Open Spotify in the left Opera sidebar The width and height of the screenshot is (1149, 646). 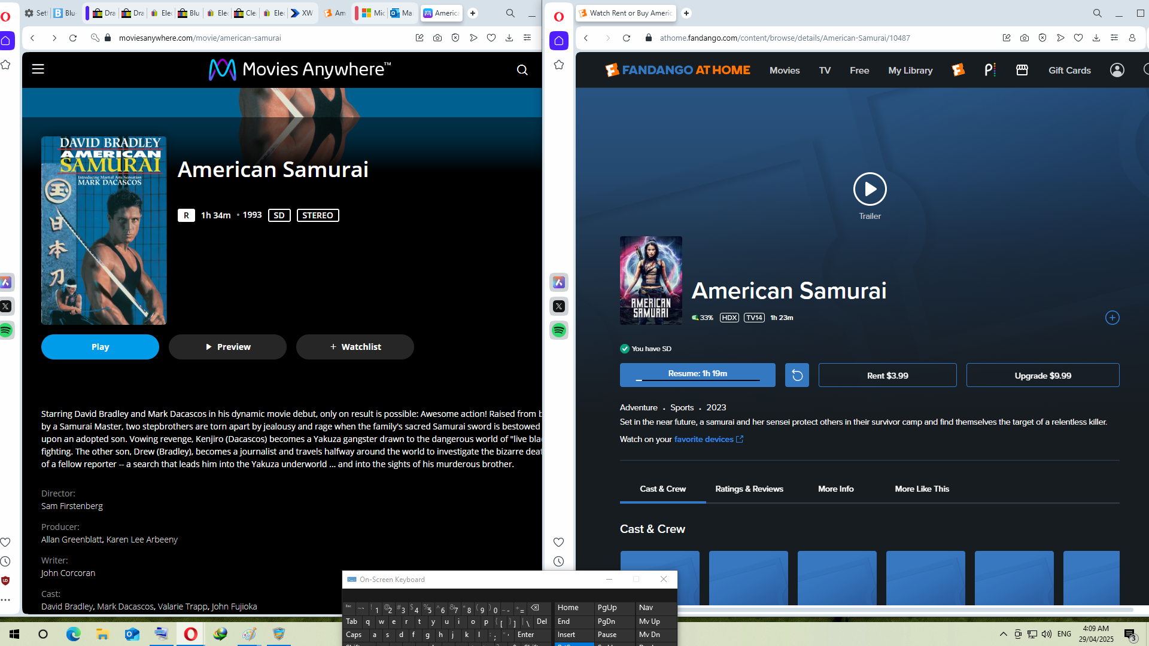6,330
